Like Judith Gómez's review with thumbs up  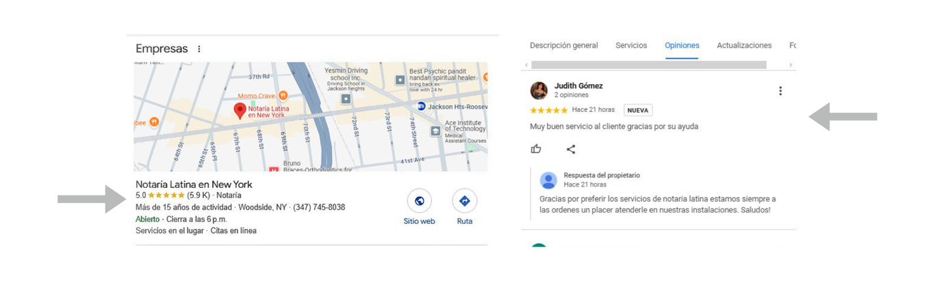point(536,149)
